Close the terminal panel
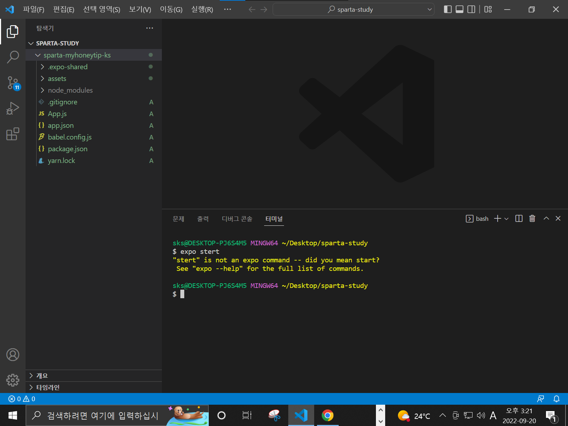This screenshot has height=426, width=568. click(558, 219)
